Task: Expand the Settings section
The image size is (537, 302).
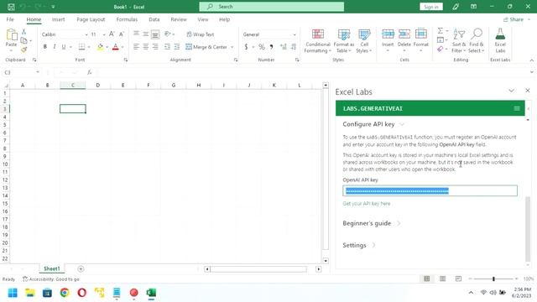Action: (359, 245)
